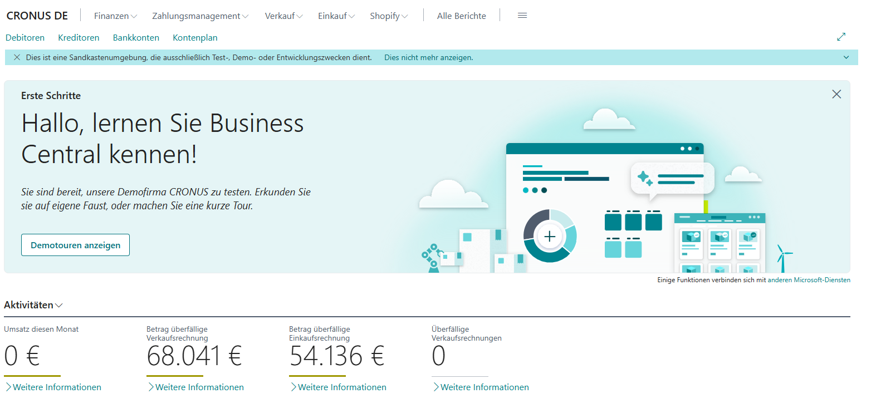Open the Kreditoren list
Screen dimensions: 871x413
point(79,38)
